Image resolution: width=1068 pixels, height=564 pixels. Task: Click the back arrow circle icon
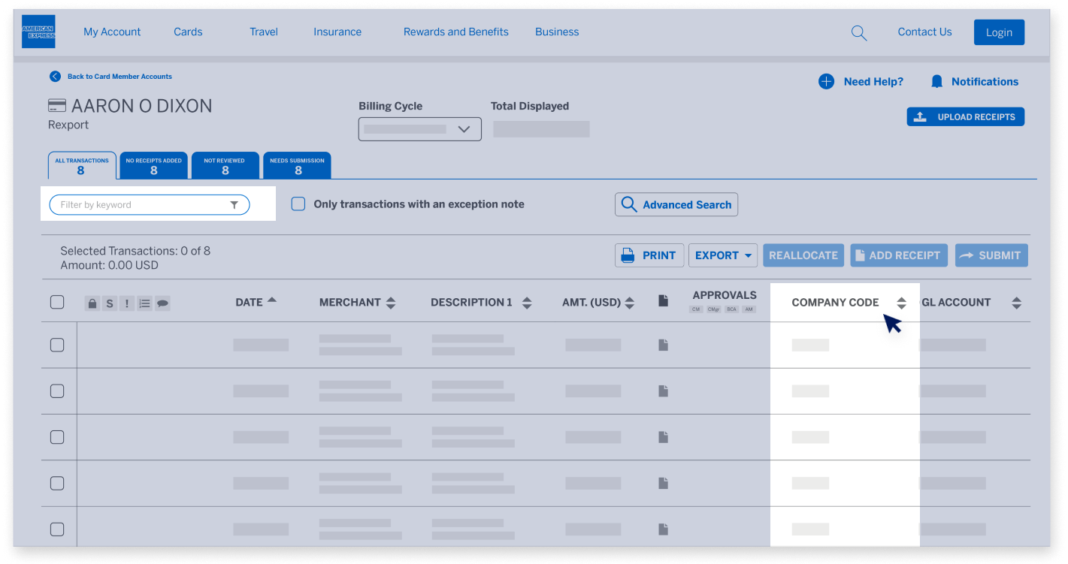pyautogui.click(x=55, y=77)
